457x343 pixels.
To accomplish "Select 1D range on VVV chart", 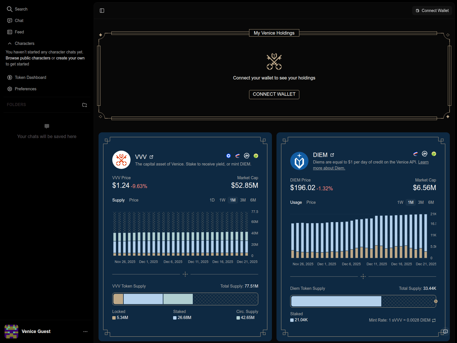I will point(212,200).
